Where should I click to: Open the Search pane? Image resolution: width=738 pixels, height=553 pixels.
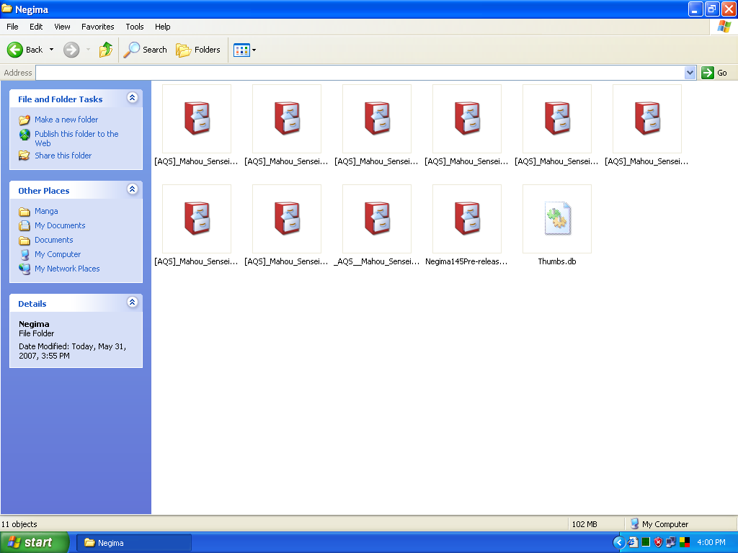[145, 50]
